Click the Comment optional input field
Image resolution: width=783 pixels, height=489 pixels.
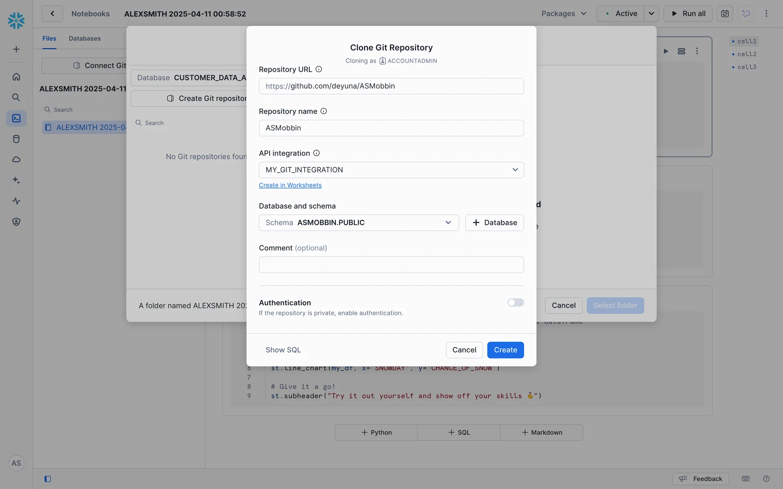[x=391, y=265]
